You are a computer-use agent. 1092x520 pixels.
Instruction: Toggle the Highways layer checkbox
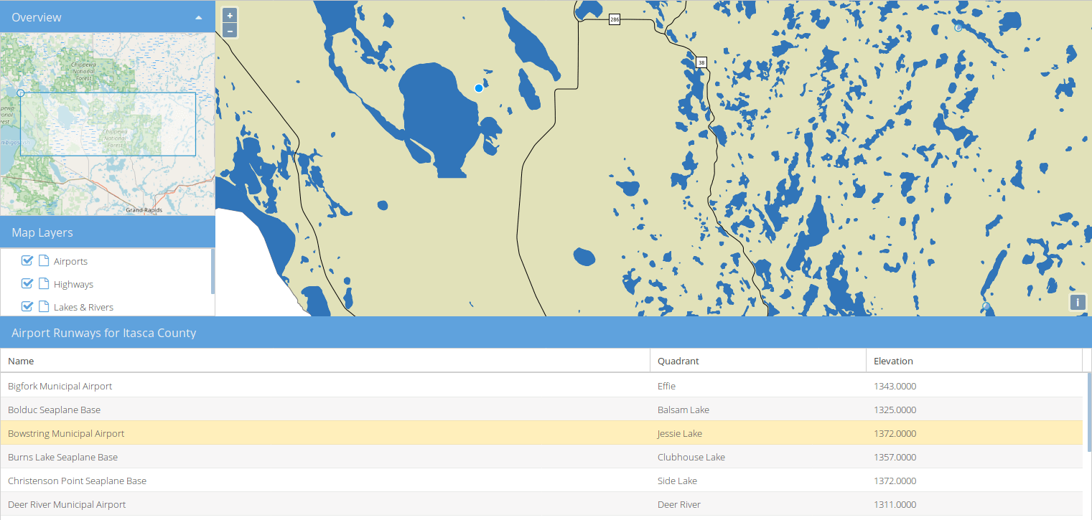pos(28,284)
